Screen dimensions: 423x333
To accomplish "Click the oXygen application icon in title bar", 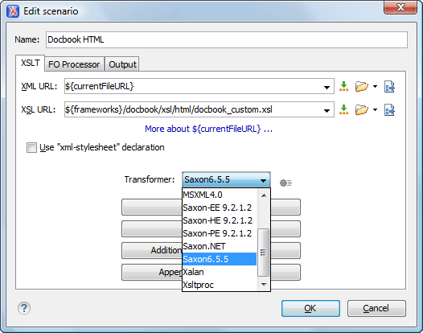I will click(x=13, y=11).
